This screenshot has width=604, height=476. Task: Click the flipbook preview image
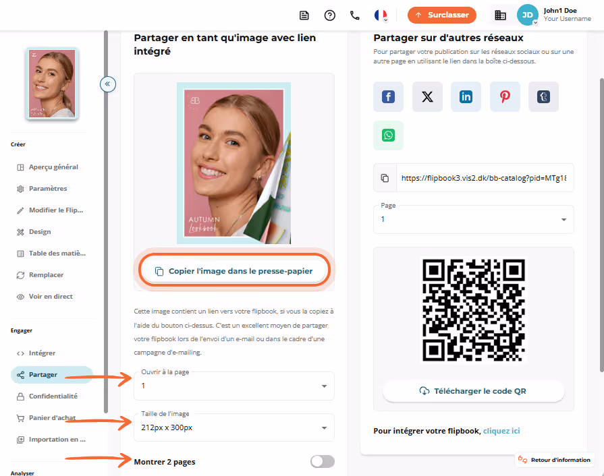point(234,163)
